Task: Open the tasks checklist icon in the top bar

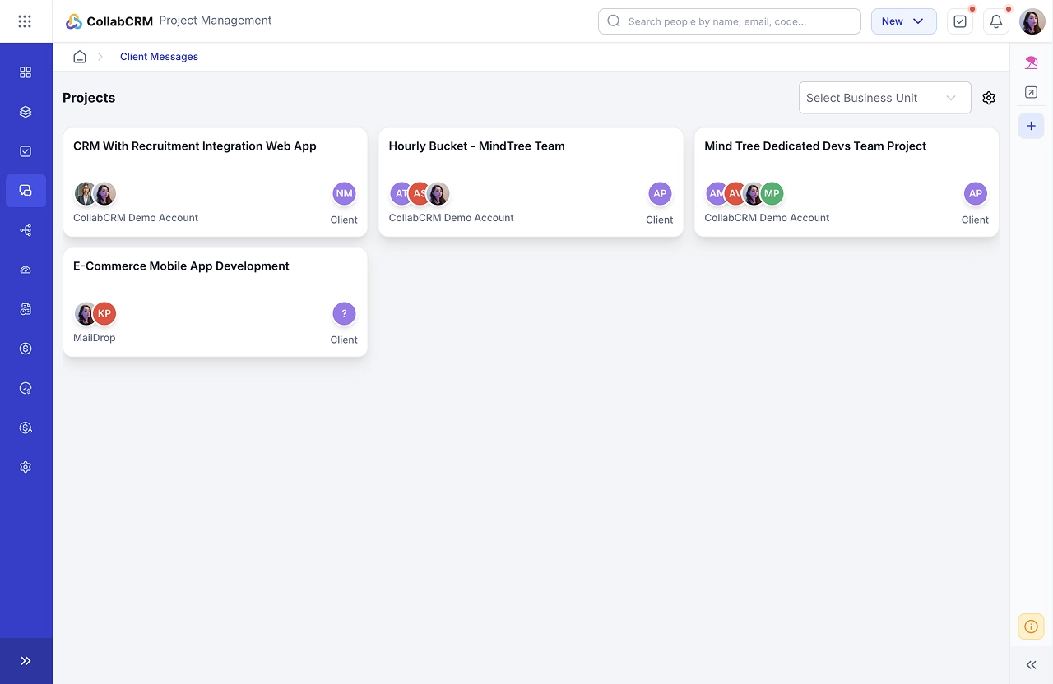Action: [960, 21]
